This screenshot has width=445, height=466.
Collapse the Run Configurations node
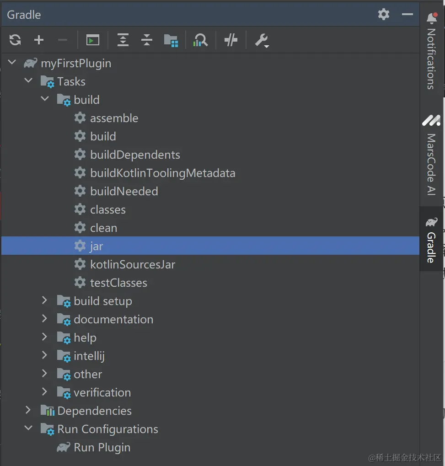(x=28, y=428)
